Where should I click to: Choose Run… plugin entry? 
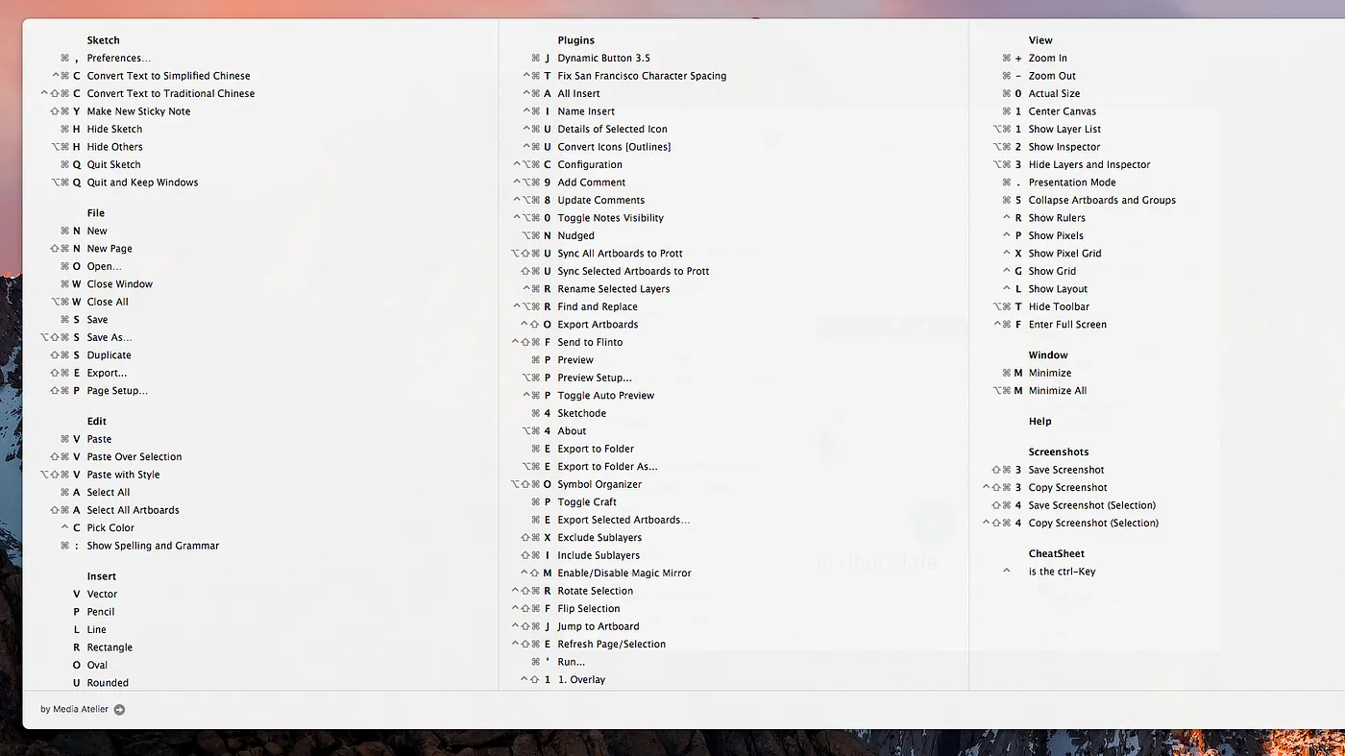(x=571, y=663)
